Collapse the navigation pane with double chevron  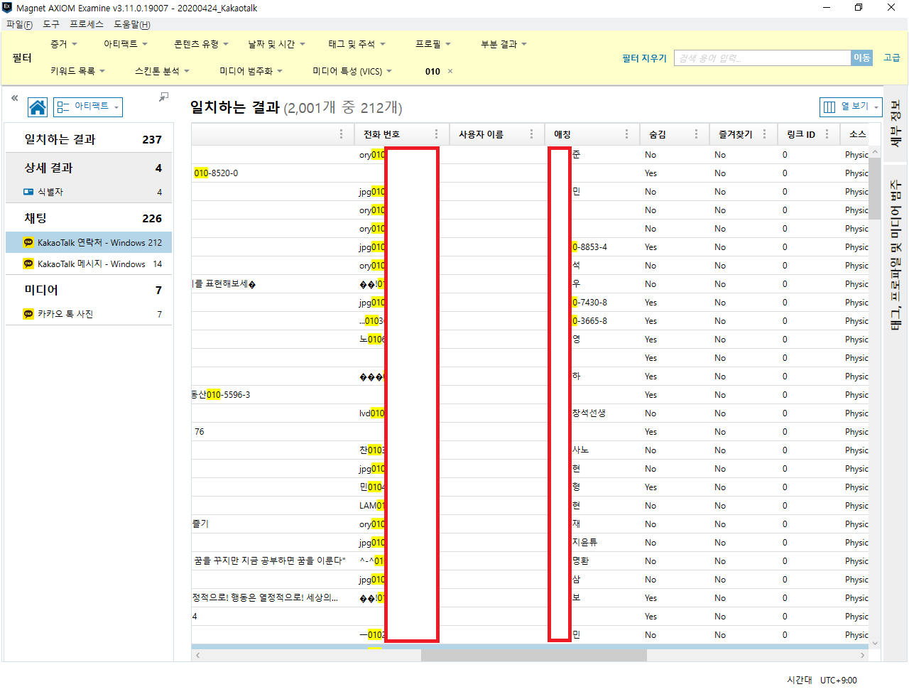(14, 98)
